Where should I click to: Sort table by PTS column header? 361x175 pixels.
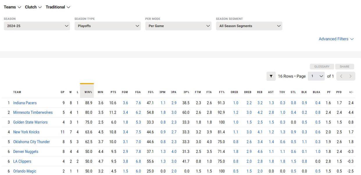(x=113, y=92)
